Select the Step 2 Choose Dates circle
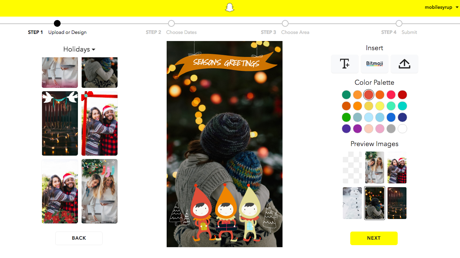The image size is (460, 258). pos(171,23)
